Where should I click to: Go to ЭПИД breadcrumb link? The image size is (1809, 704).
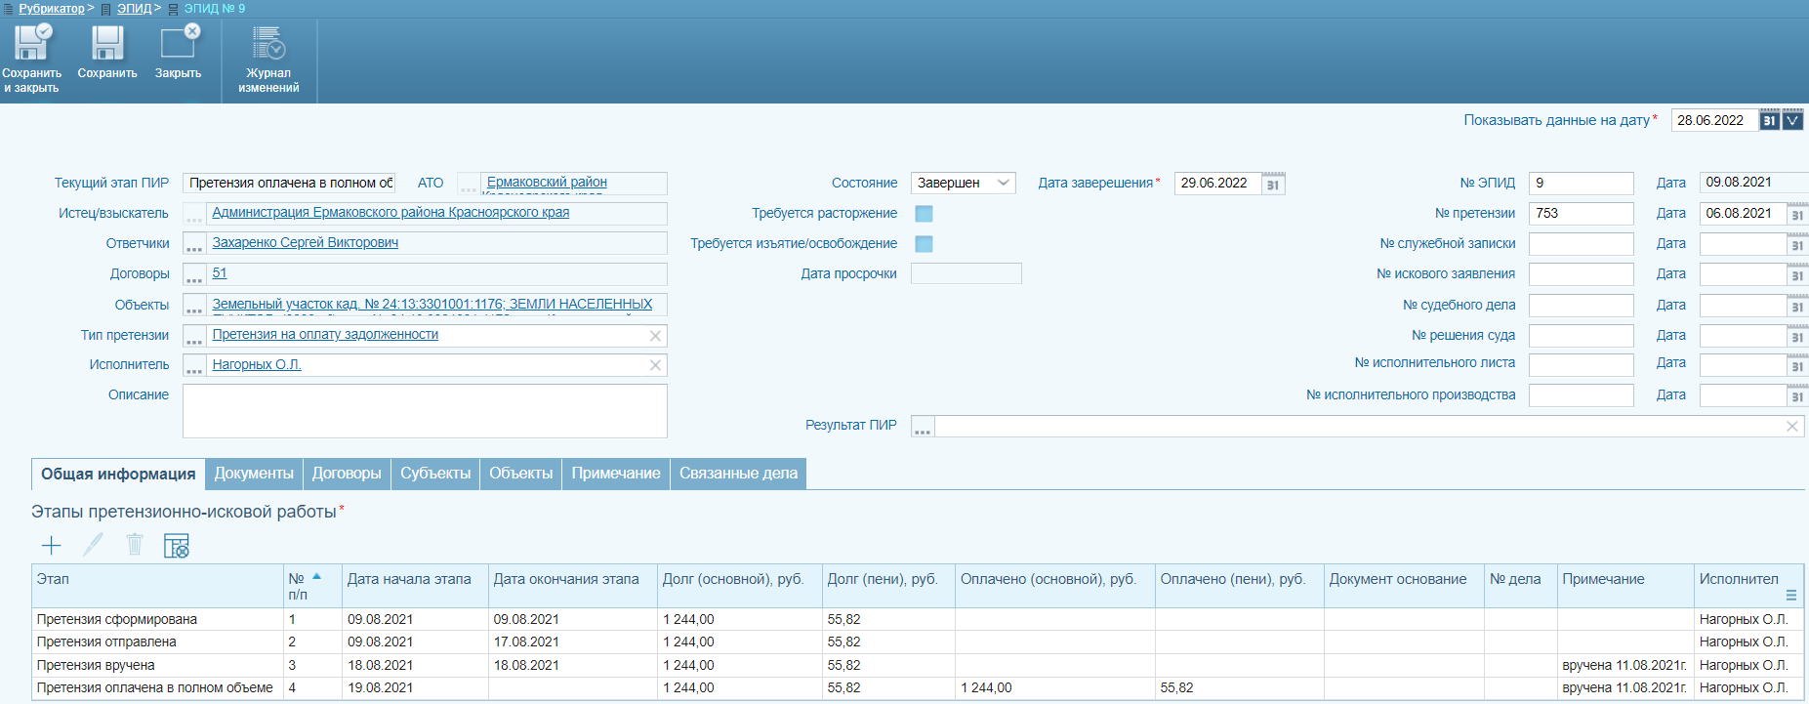pyautogui.click(x=135, y=8)
